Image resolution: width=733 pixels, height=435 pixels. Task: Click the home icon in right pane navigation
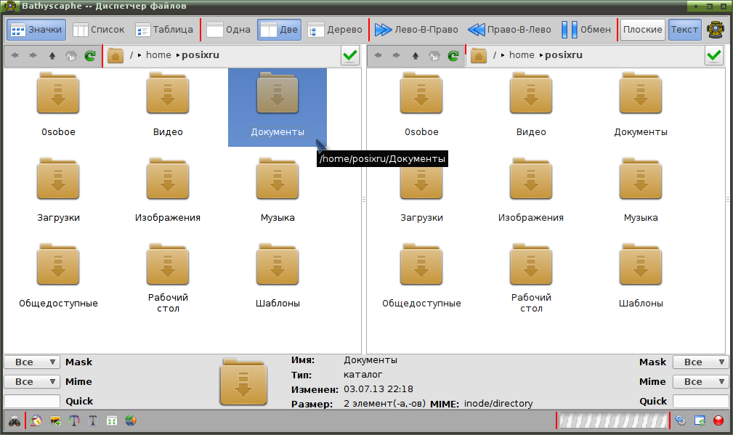coord(434,56)
